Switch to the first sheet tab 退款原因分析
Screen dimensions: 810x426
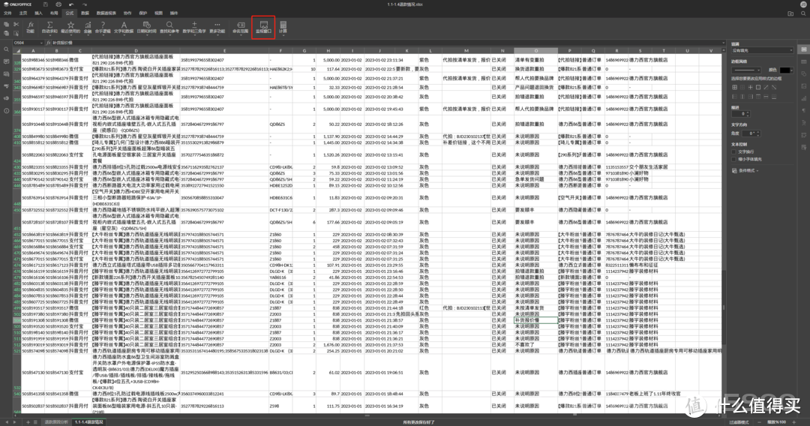point(56,421)
